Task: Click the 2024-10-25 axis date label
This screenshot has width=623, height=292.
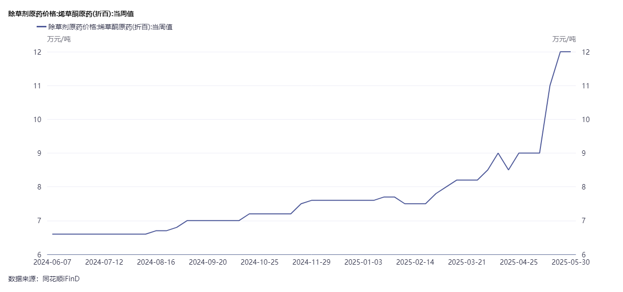Action: click(259, 262)
